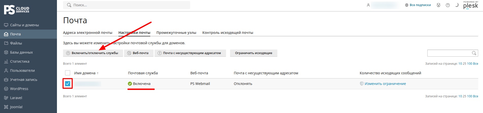Focus the top search field

point(127,5)
